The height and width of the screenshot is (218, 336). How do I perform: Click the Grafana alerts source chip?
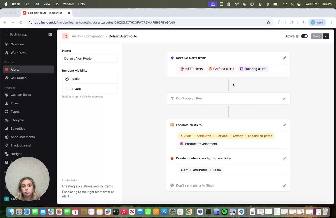pos(221,69)
